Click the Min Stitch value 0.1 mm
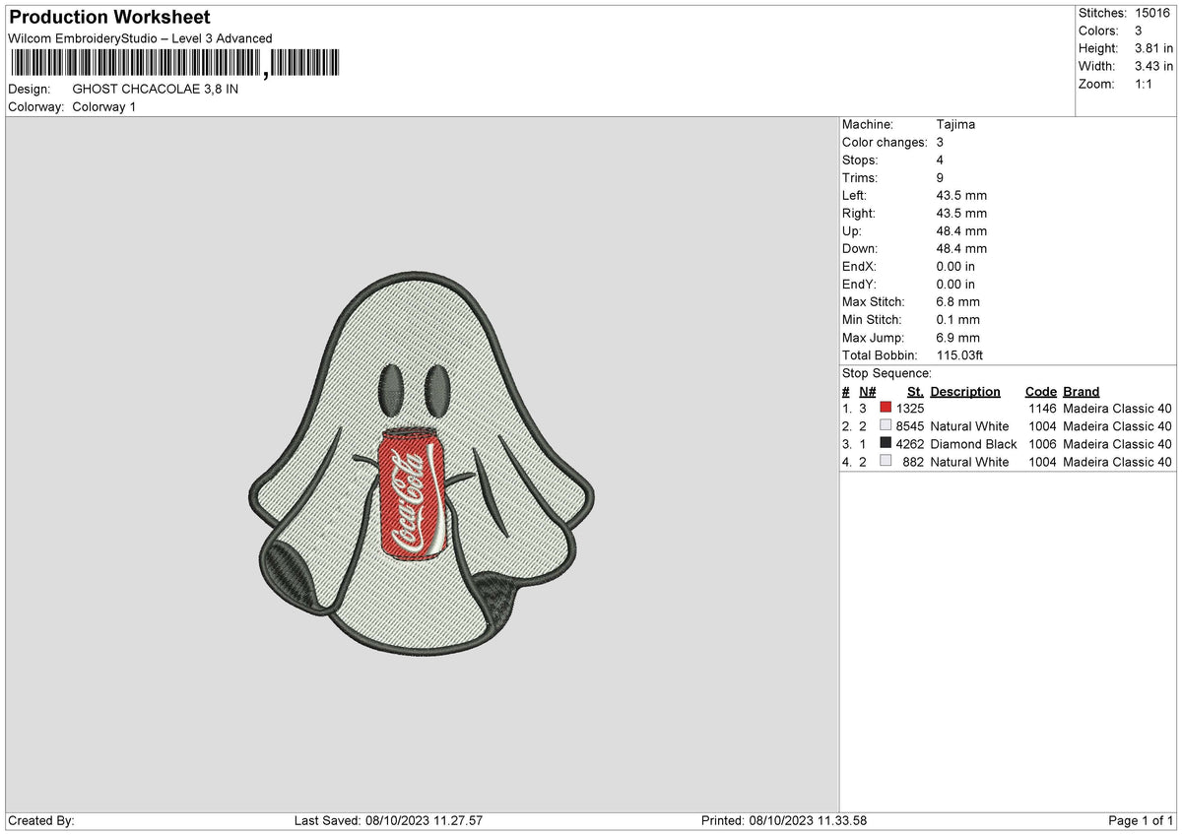The image size is (1182, 835). [x=958, y=320]
